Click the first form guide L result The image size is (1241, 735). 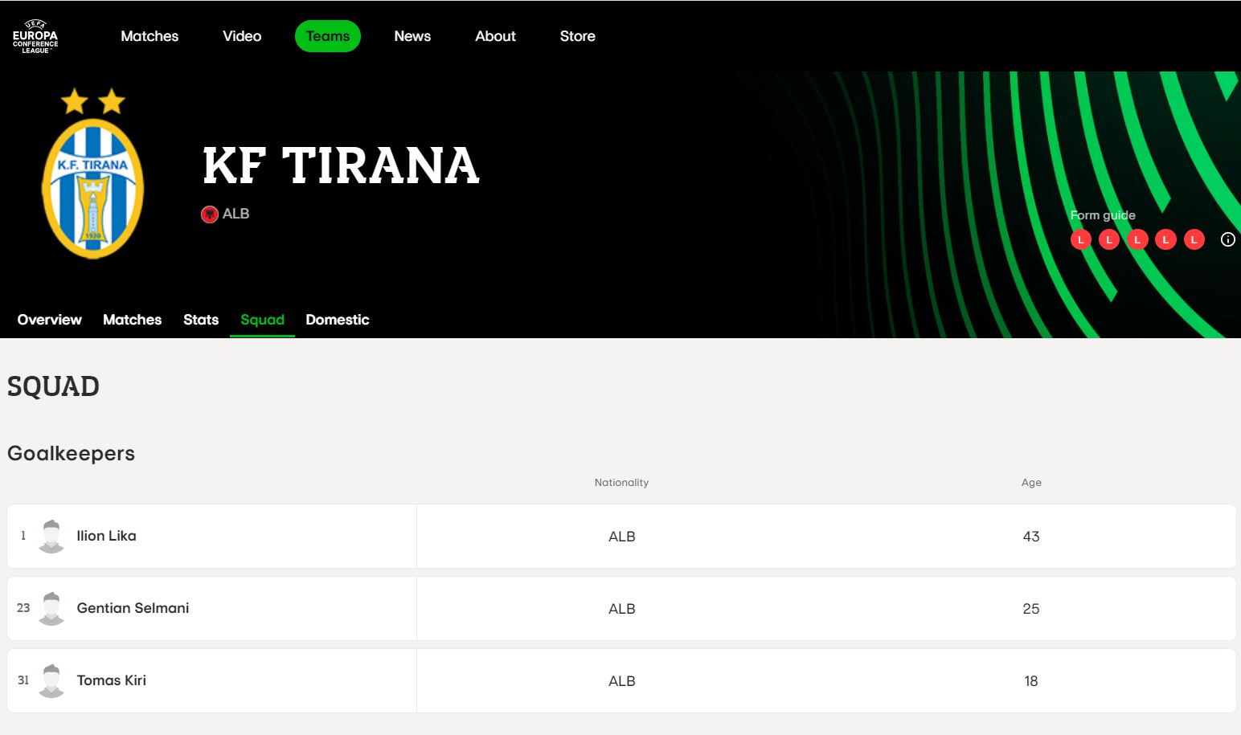click(1081, 239)
